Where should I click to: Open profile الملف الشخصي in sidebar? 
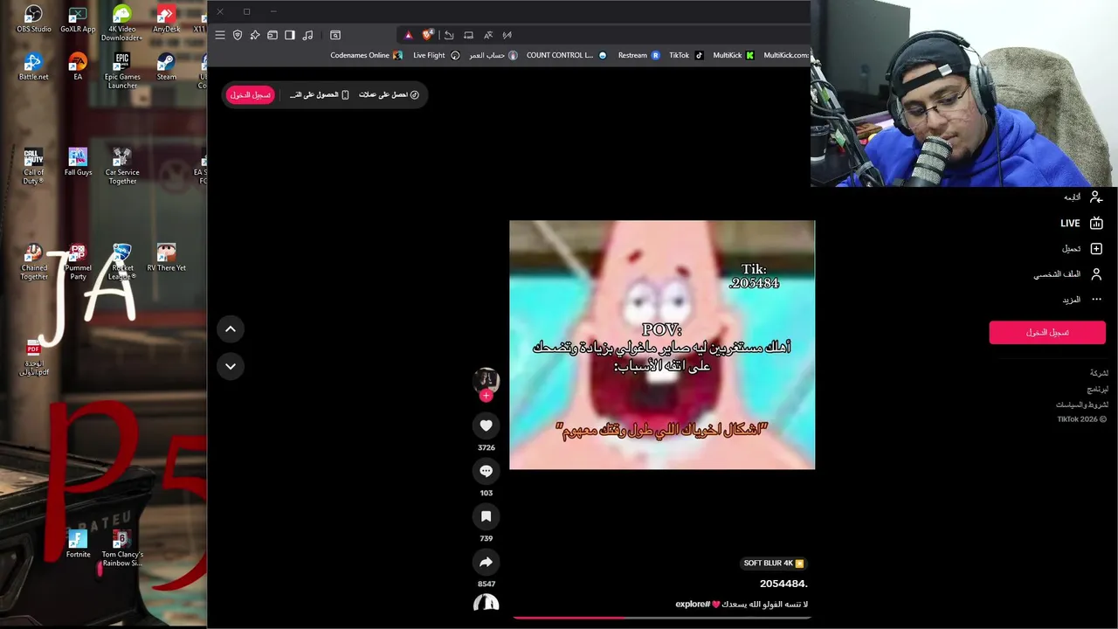click(1068, 274)
